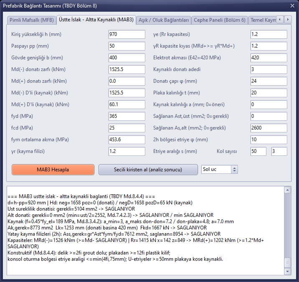The image size is (299, 282).
Task: Open the Aşık / Oluk Bağlantıları tab
Action: 164,20
